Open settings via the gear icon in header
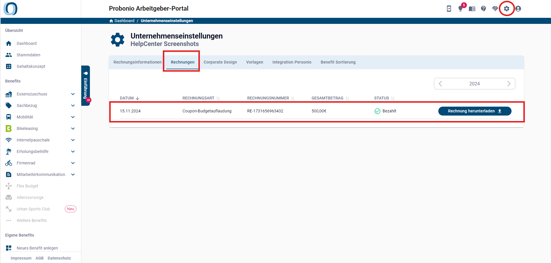The image size is (551, 263). [x=507, y=9]
